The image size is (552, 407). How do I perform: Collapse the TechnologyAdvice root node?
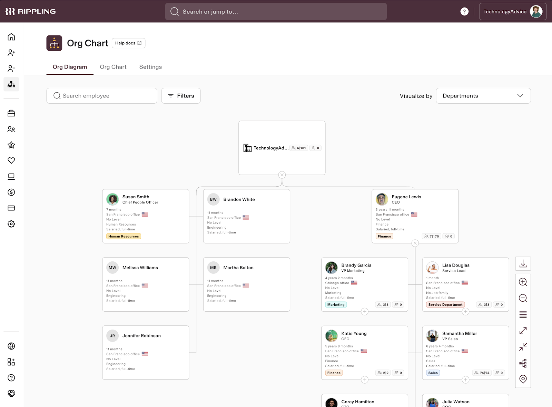point(282,175)
